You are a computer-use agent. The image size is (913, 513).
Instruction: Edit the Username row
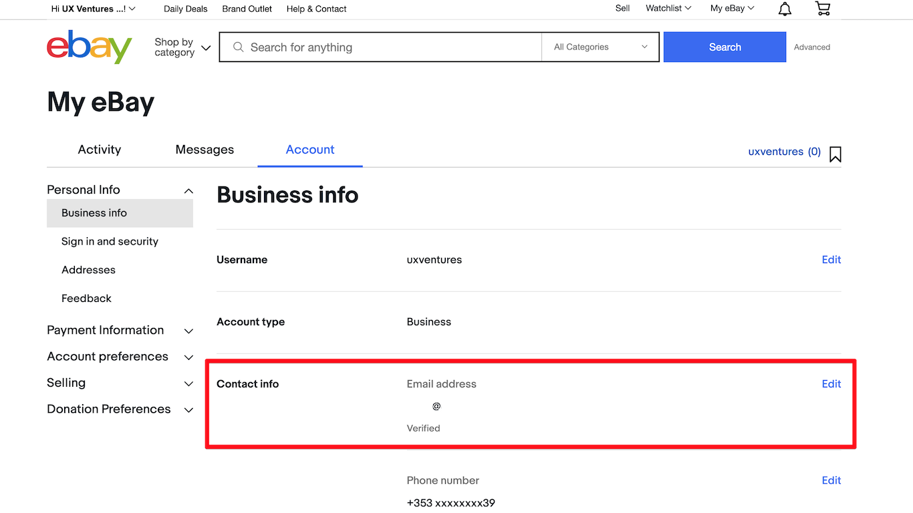click(831, 260)
